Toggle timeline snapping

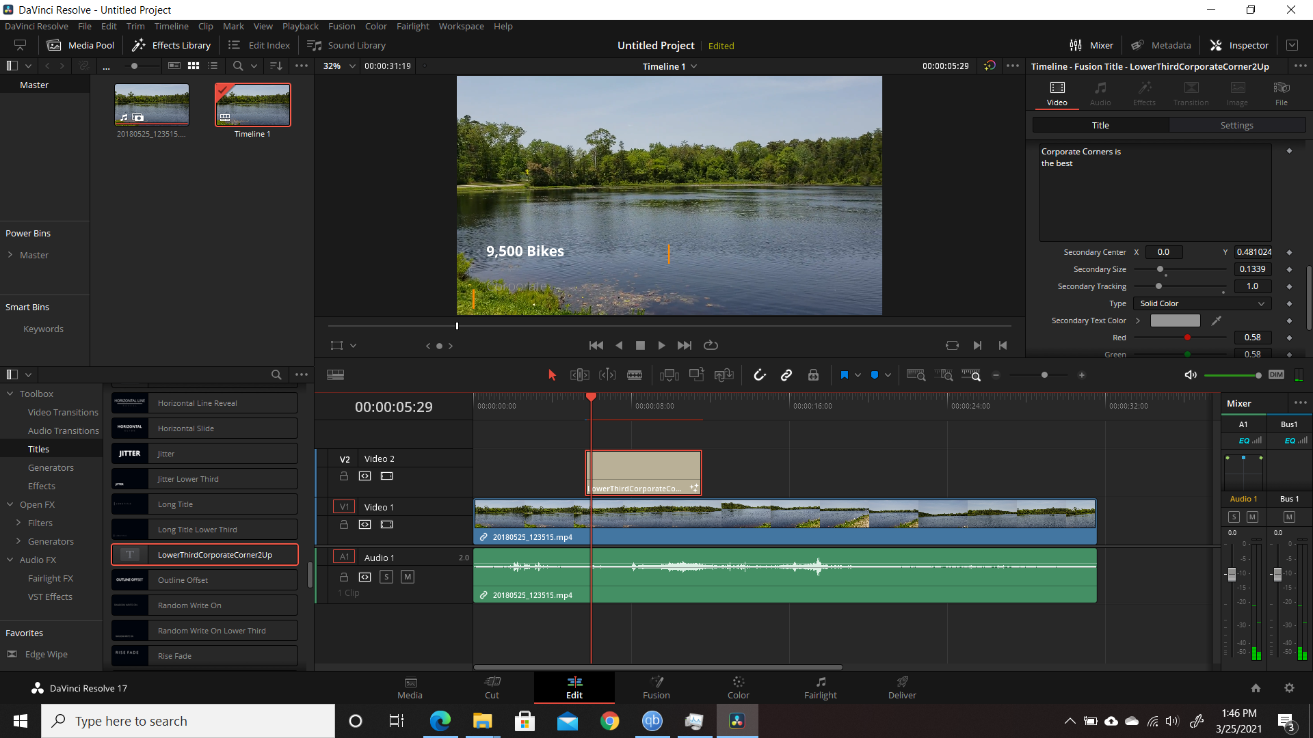pos(759,375)
